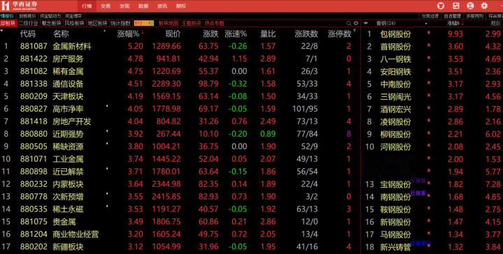Click the R marker next to 河钢股份
The image size is (503, 254).
(x=429, y=146)
